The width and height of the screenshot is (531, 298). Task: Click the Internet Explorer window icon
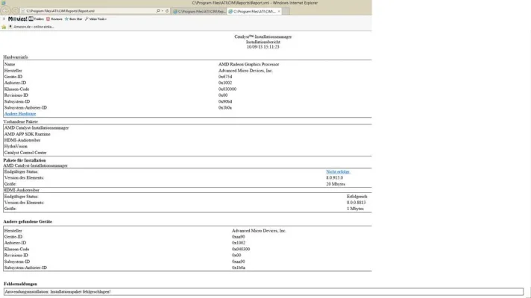4,3
